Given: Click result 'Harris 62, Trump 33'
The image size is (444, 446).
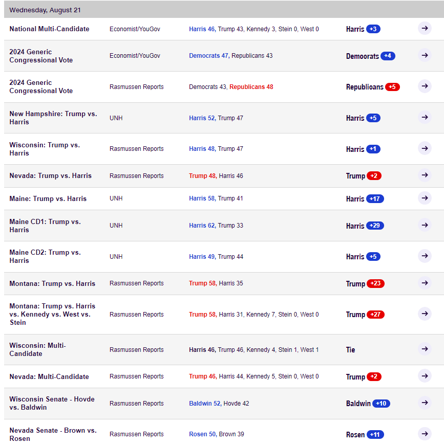Looking at the screenshot, I should (x=216, y=225).
